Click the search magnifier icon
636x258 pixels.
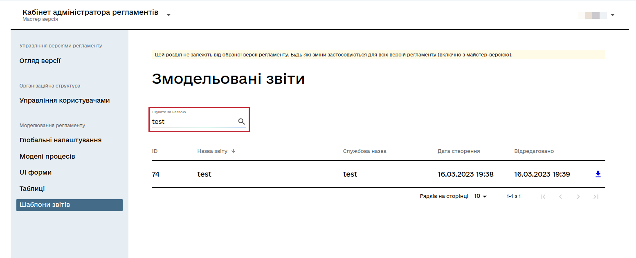(241, 121)
